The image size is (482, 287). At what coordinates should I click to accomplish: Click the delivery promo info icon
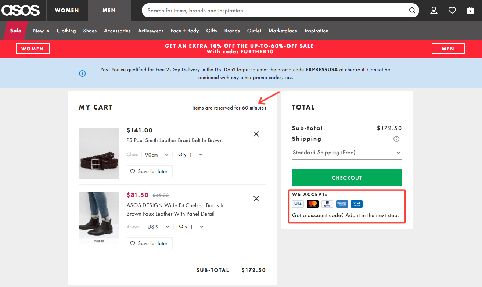pos(82,73)
